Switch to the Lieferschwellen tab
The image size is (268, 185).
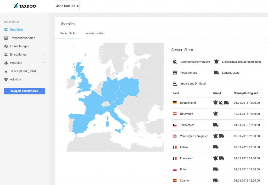(x=94, y=33)
